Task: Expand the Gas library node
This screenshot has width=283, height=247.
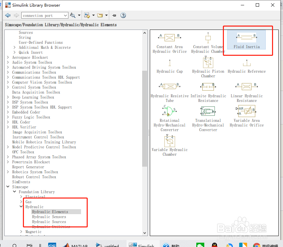Action: pyautogui.click(x=21, y=202)
